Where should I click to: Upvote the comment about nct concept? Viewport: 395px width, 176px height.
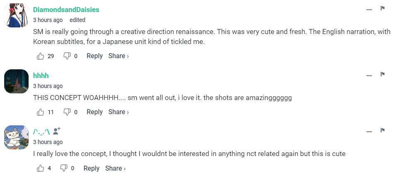tap(41, 168)
